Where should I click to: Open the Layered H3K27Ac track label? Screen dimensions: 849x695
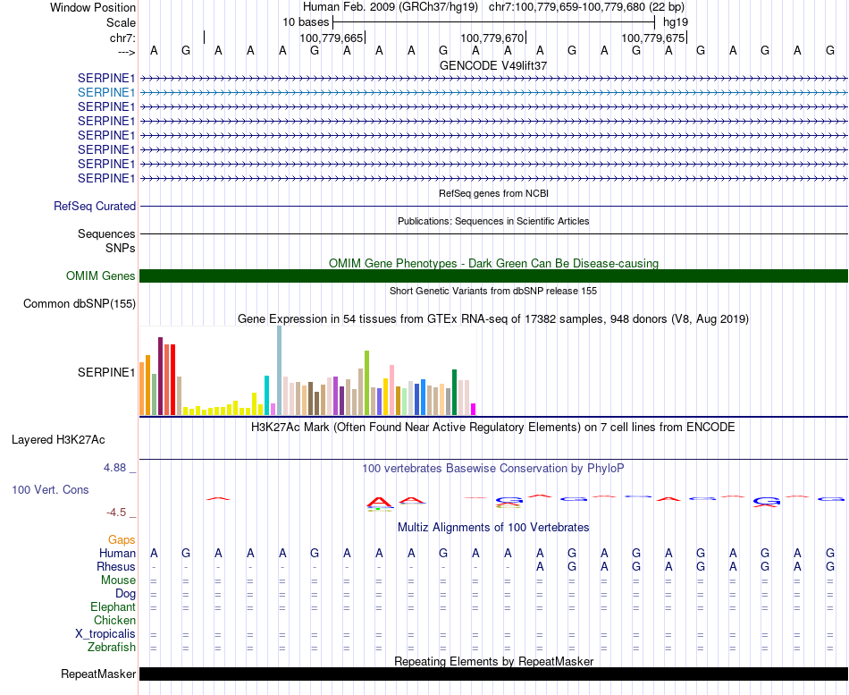58,440
